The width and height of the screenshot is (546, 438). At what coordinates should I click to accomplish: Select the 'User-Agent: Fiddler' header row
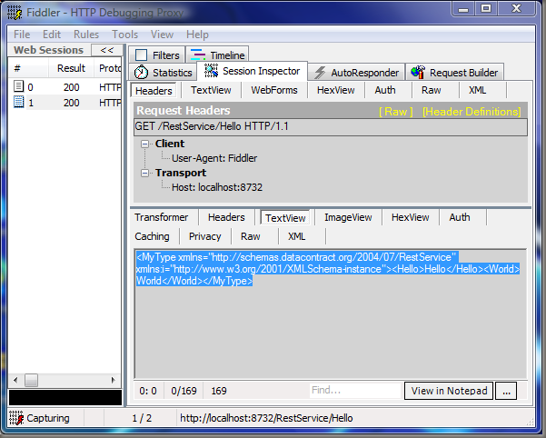[214, 158]
